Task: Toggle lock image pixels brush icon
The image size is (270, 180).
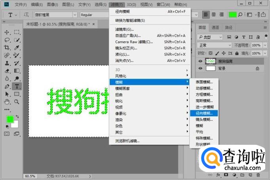Action: tap(217, 53)
